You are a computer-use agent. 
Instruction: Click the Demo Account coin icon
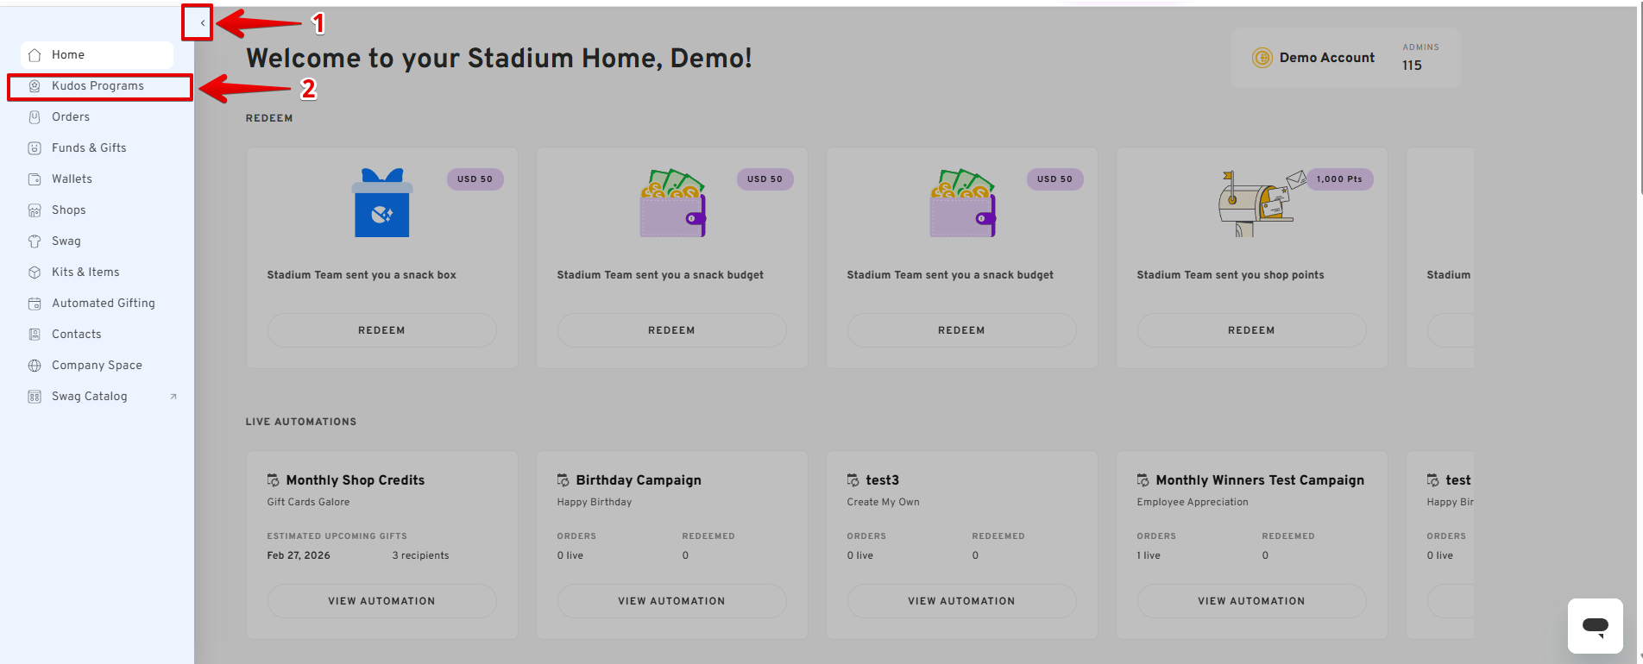1262,58
